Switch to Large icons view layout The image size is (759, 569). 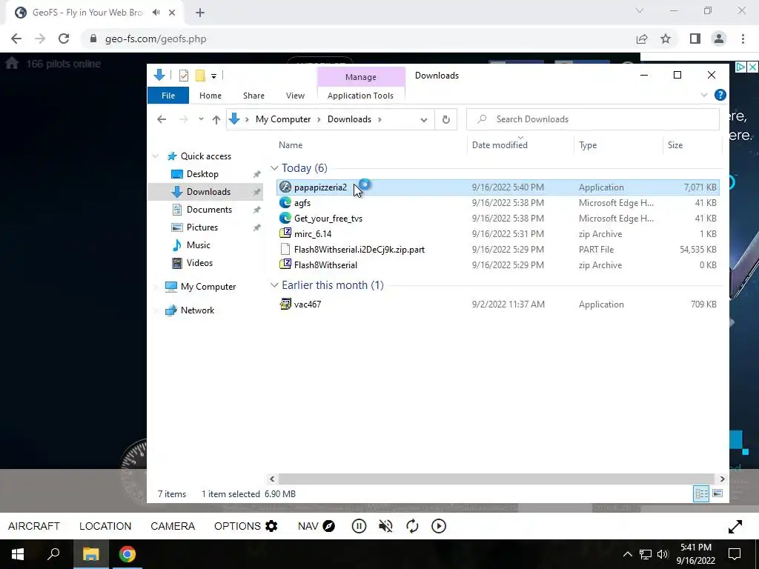[x=717, y=493]
